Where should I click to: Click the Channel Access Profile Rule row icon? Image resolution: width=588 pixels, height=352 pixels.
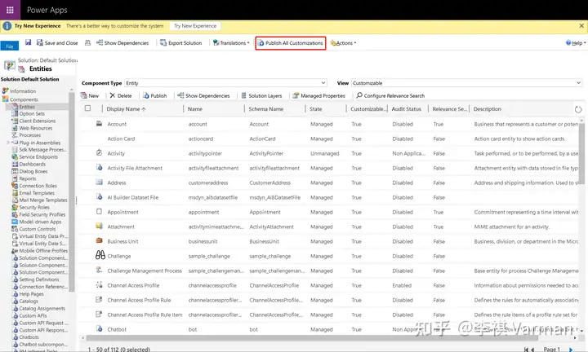[x=99, y=299]
